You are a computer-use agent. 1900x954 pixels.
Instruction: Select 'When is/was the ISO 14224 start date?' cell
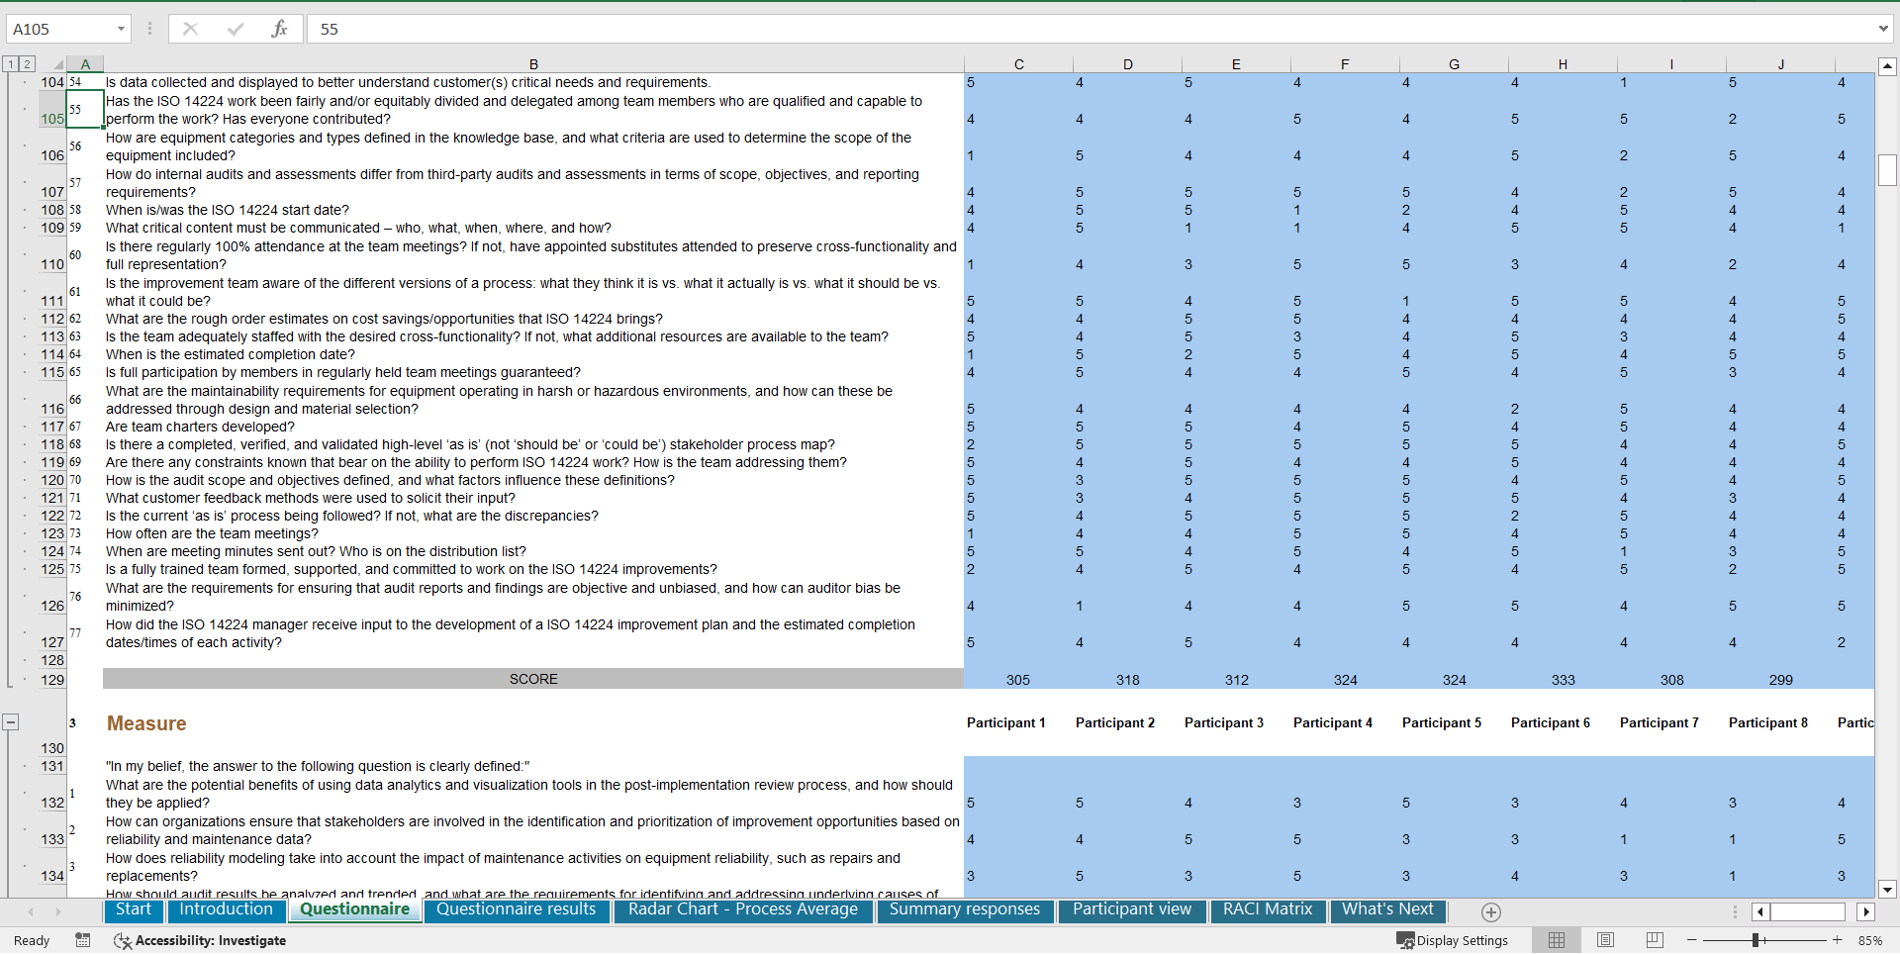coord(533,210)
